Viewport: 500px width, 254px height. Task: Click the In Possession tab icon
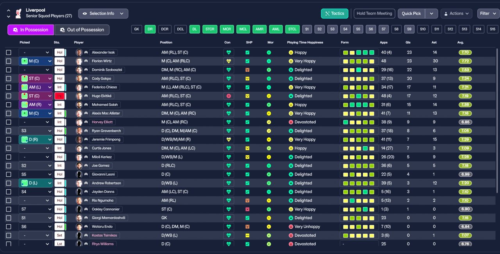click(15, 30)
